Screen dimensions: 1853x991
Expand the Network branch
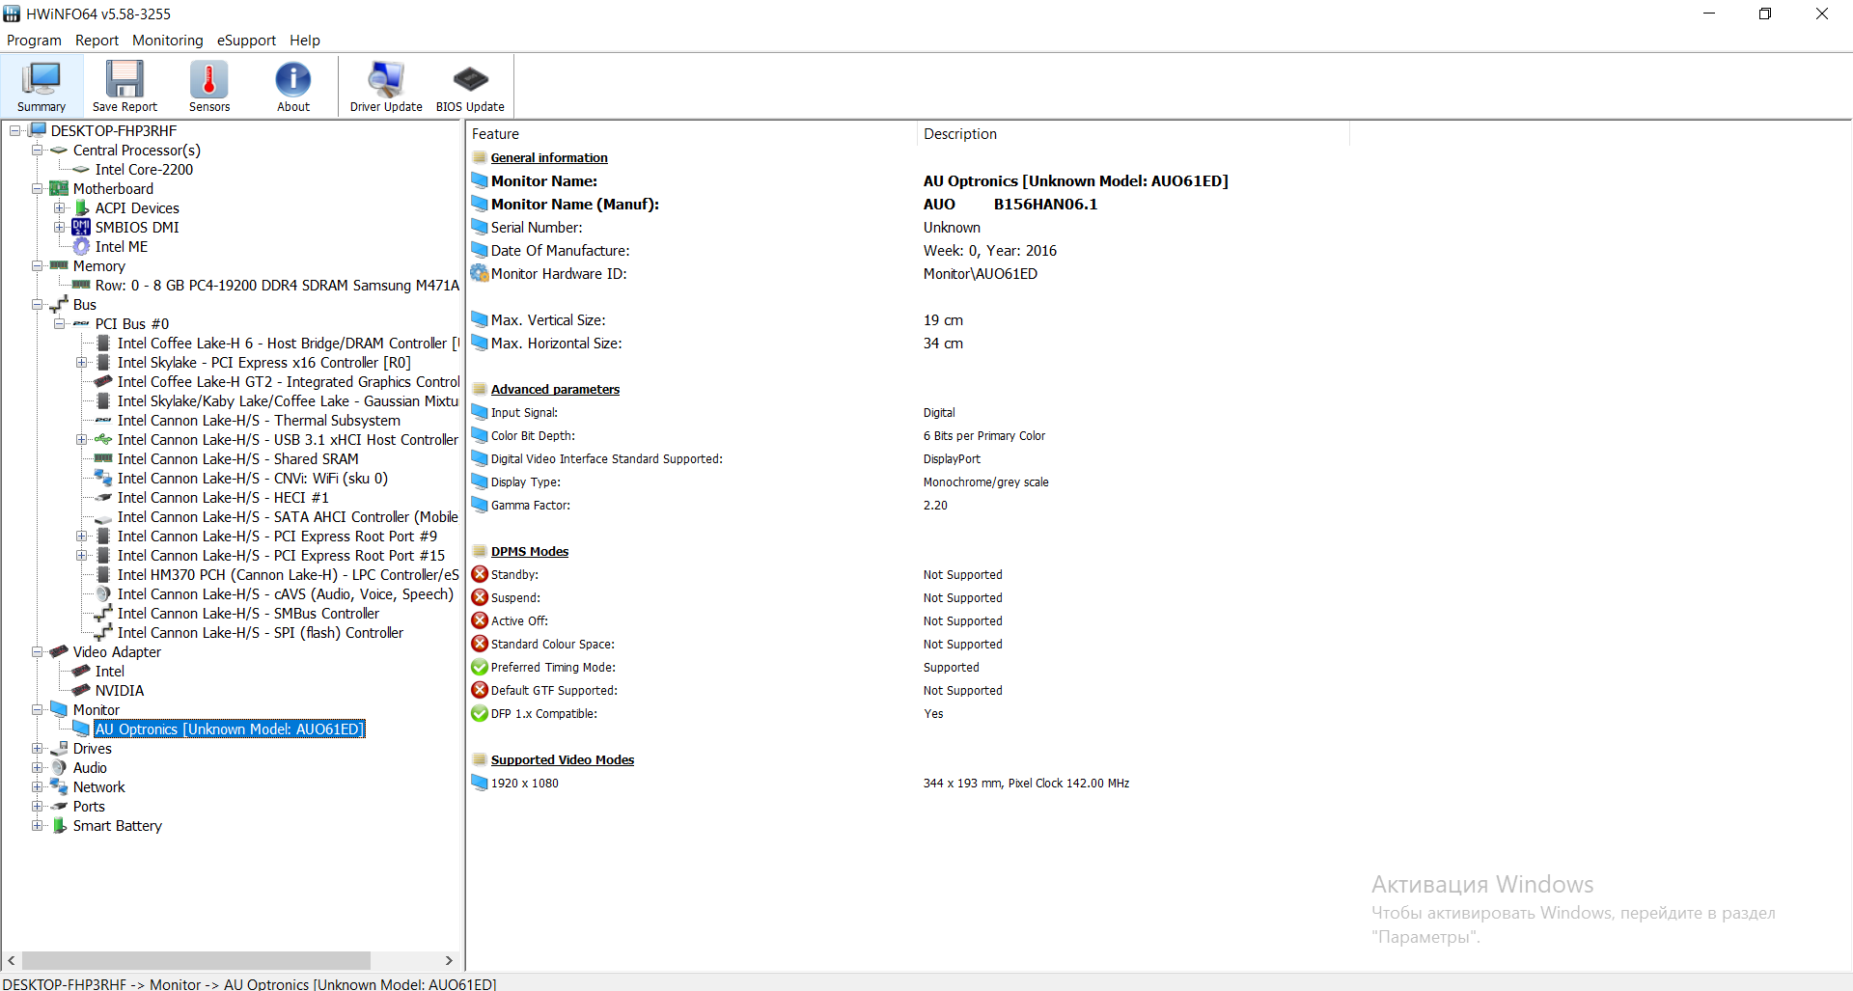tap(38, 787)
